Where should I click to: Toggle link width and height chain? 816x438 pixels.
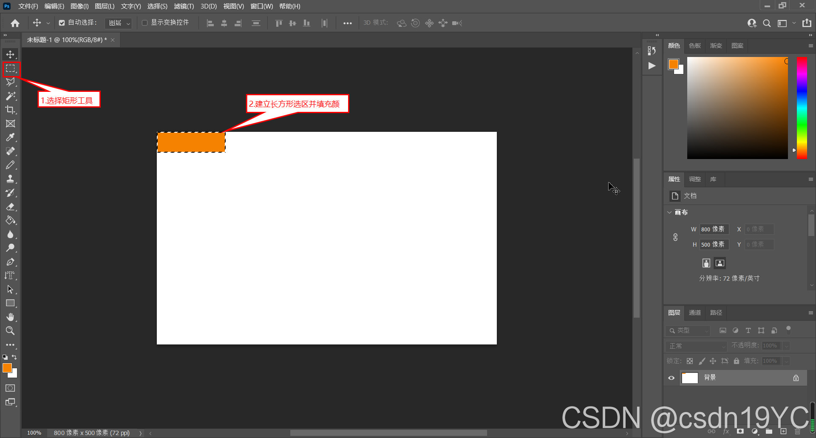[x=675, y=237]
